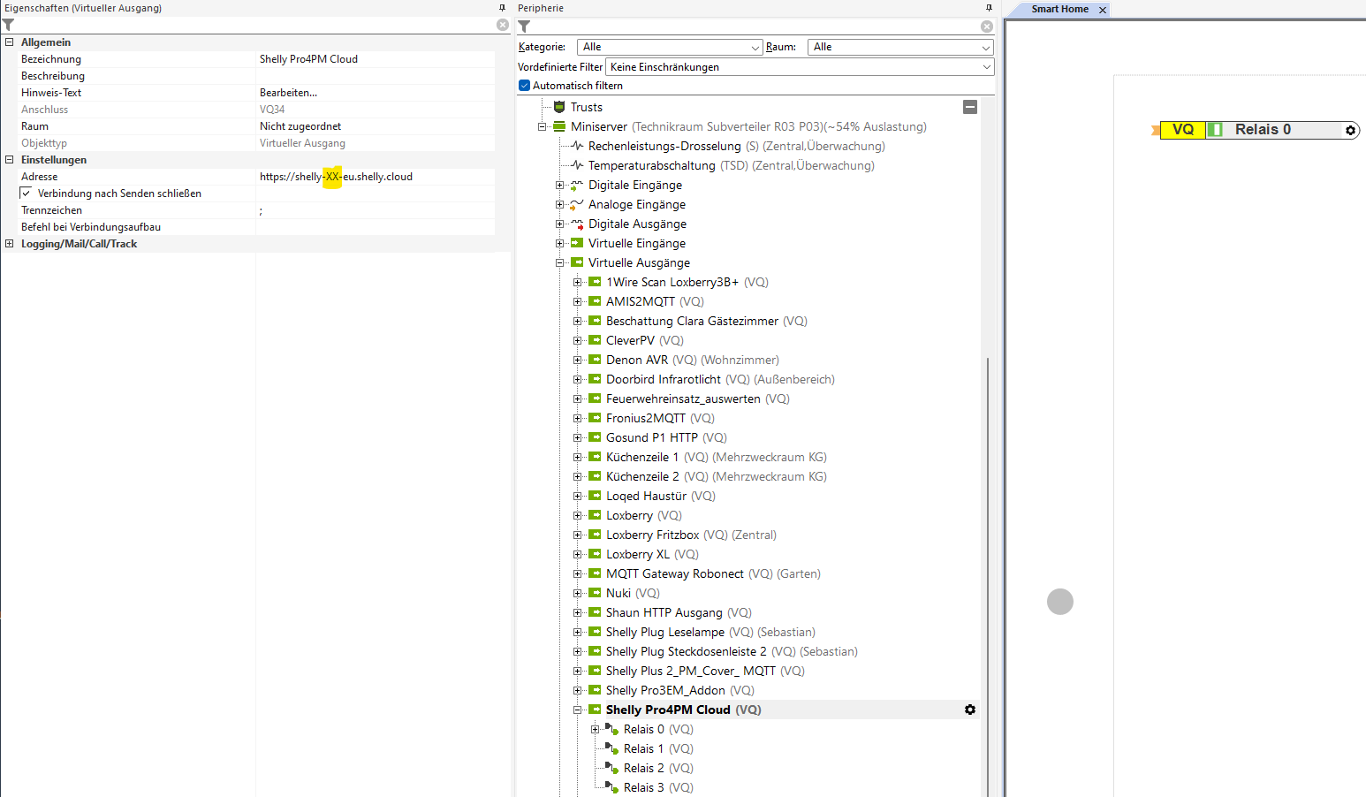The width and height of the screenshot is (1366, 797).
Task: Click the Digitale Eingänge icon
Action: coord(577,185)
